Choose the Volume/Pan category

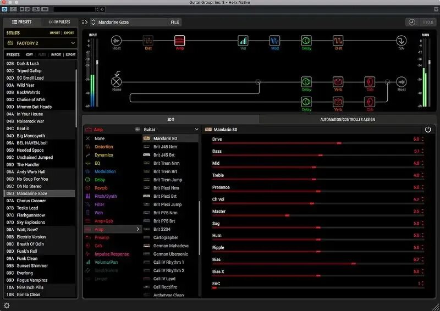[106, 262]
